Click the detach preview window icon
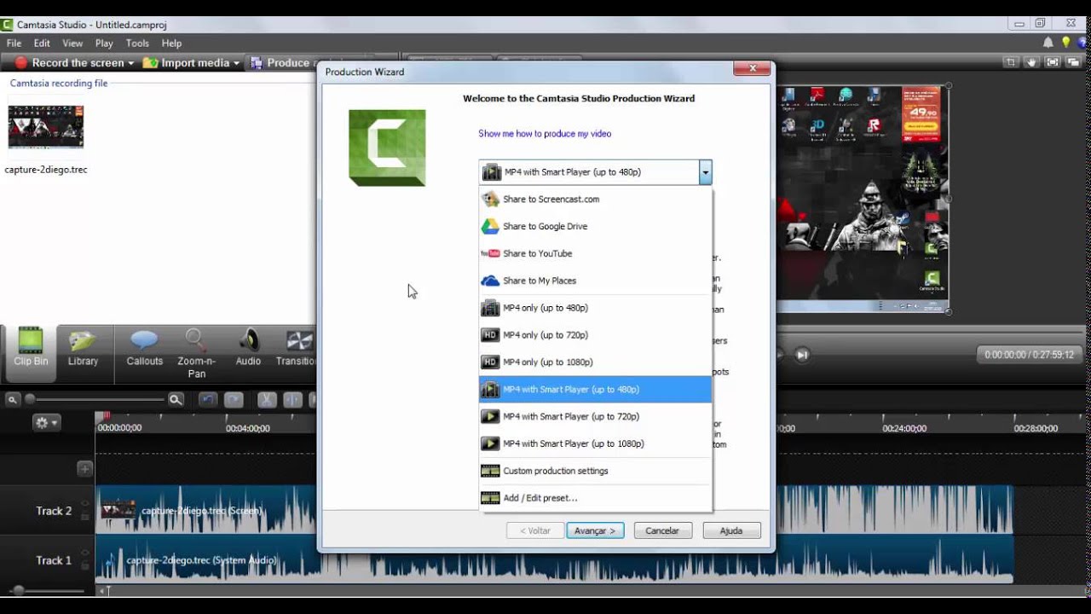Viewport: 1091px width, 614px height. 1073,62
